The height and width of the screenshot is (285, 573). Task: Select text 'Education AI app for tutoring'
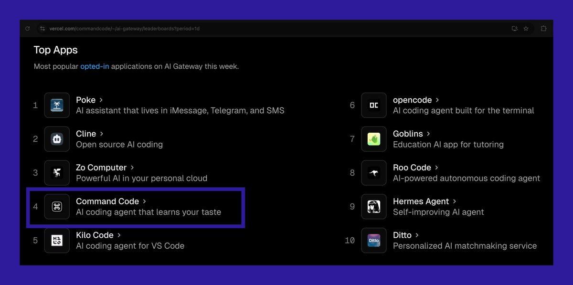coord(448,145)
